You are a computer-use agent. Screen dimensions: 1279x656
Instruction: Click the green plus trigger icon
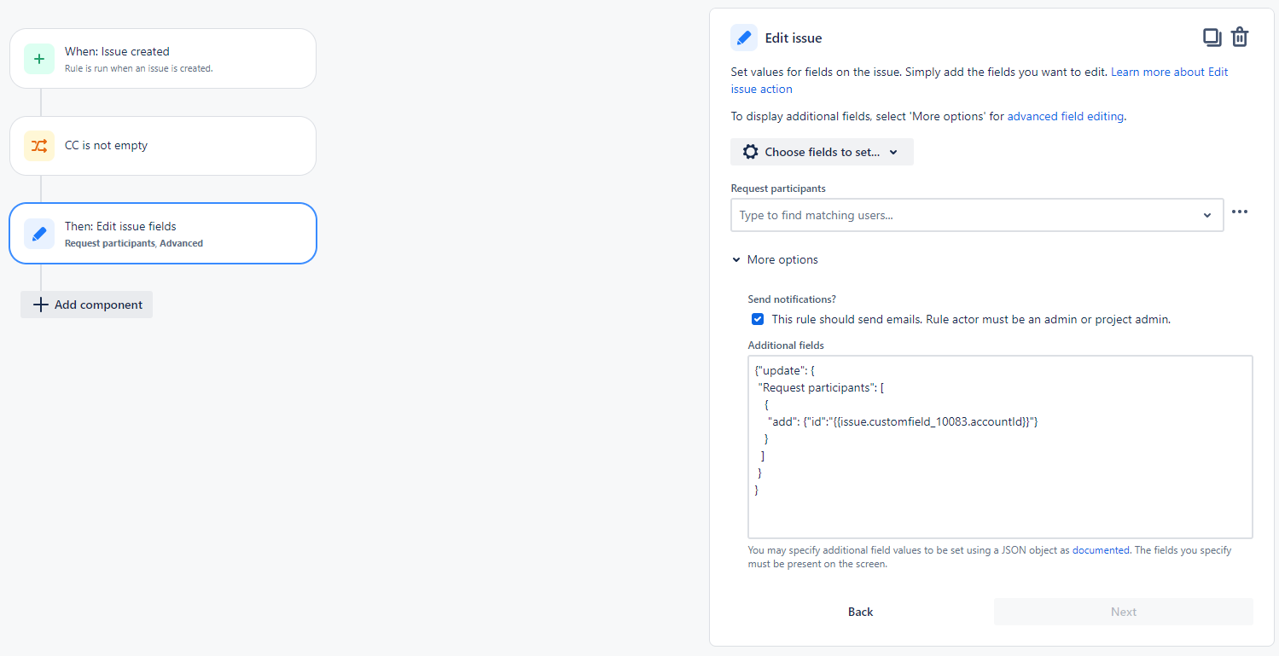pos(38,59)
